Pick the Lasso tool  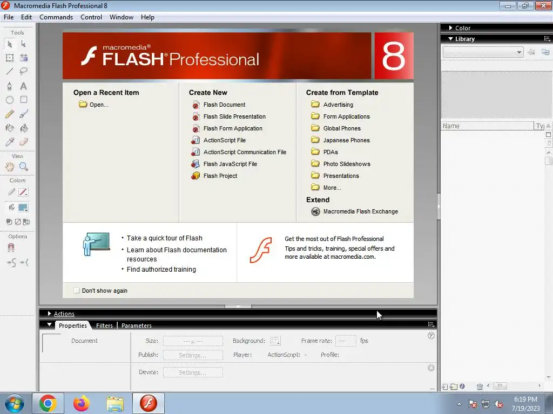tap(23, 72)
